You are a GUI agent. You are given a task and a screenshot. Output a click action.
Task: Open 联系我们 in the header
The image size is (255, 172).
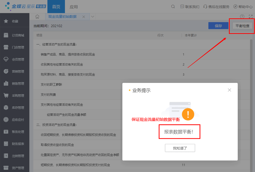pos(190,7)
